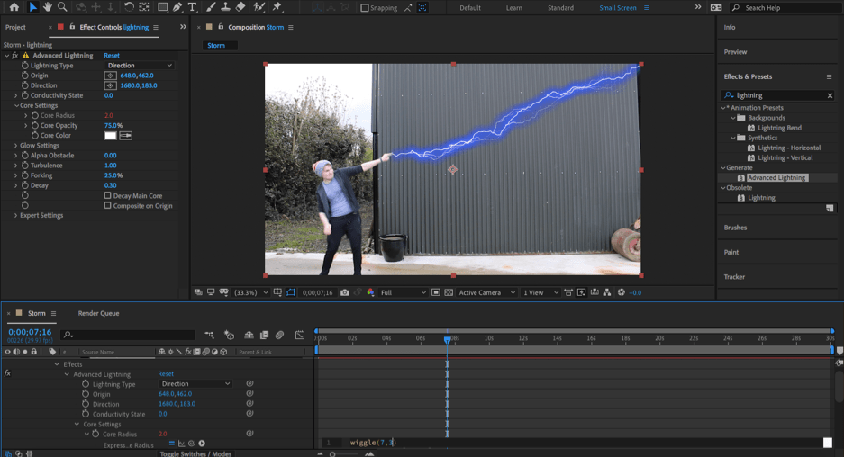Screen dimensions: 844x457
Task: Click Toggle Switches / Modes button
Action: [195, 453]
